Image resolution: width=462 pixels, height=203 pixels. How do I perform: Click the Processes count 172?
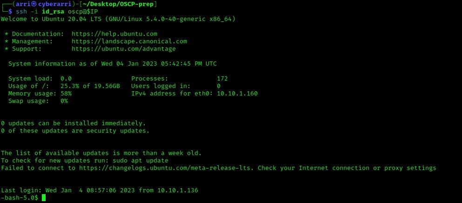(x=222, y=79)
